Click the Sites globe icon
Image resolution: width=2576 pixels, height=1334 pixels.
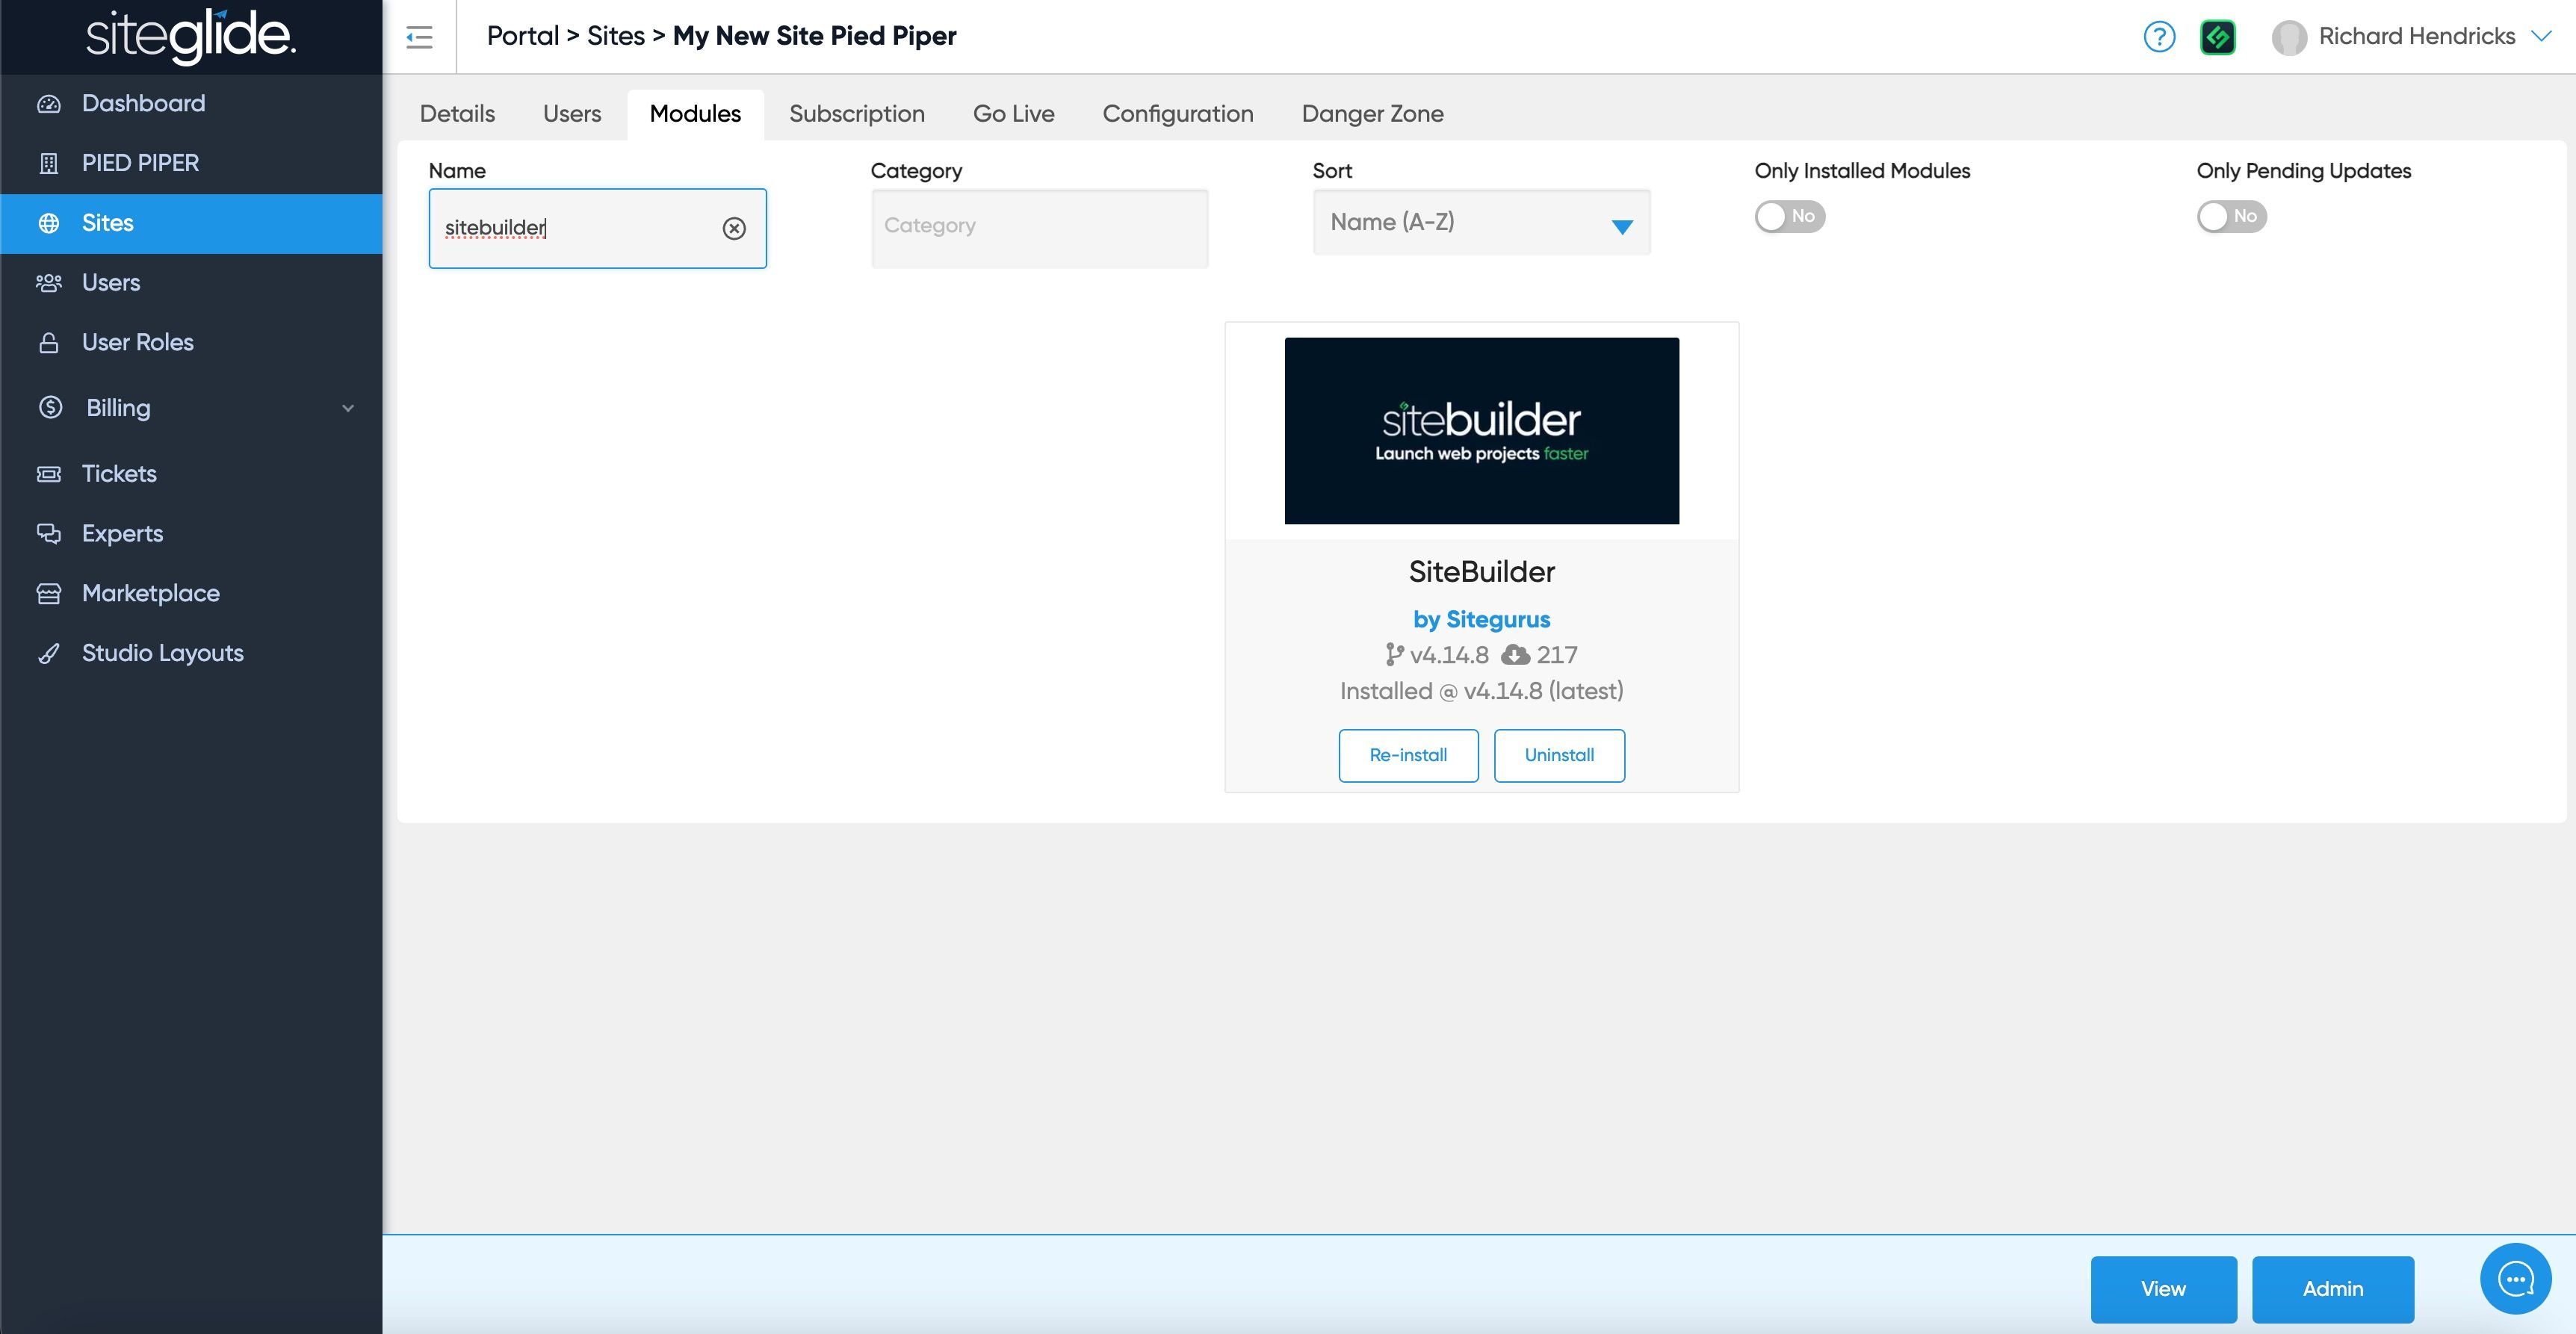click(49, 223)
